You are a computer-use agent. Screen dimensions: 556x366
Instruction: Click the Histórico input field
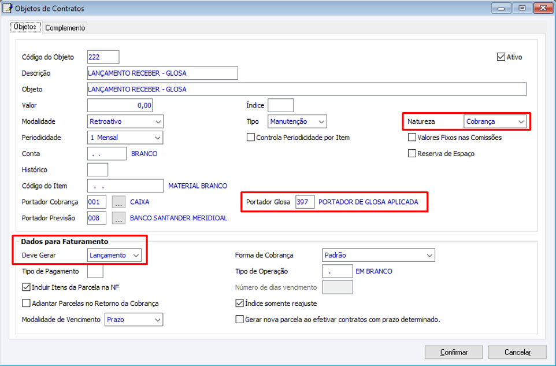pos(98,169)
